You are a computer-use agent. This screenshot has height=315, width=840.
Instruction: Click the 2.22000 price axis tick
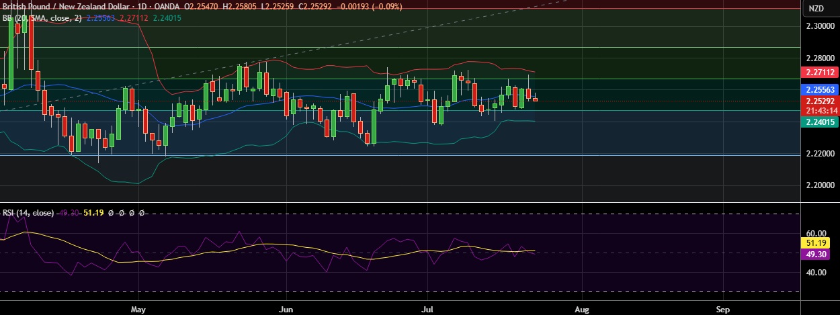[821, 154]
